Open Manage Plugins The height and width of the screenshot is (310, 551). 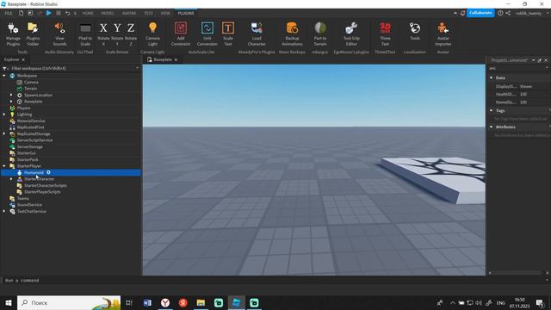tap(13, 34)
